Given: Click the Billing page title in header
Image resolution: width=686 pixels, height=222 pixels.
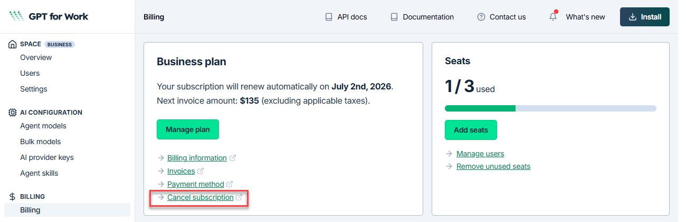Looking at the screenshot, I should pos(154,17).
